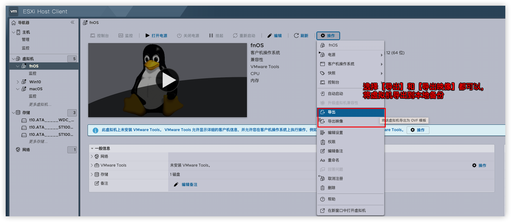511x222 pixels.
Task: Expand the 网络 row in general info
Action: pyautogui.click(x=92, y=156)
